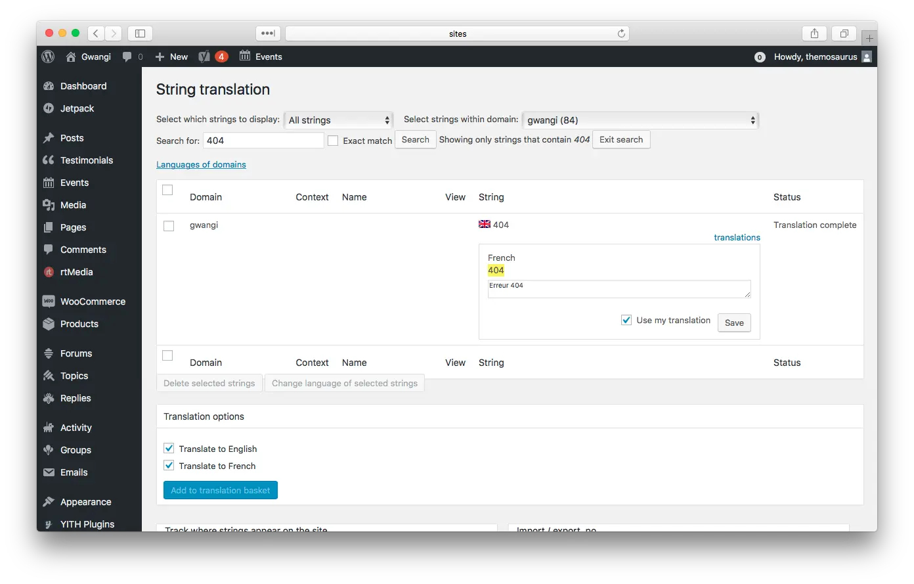Click the user avatar icon
Viewport: 914px width, 584px height.
pos(867,57)
